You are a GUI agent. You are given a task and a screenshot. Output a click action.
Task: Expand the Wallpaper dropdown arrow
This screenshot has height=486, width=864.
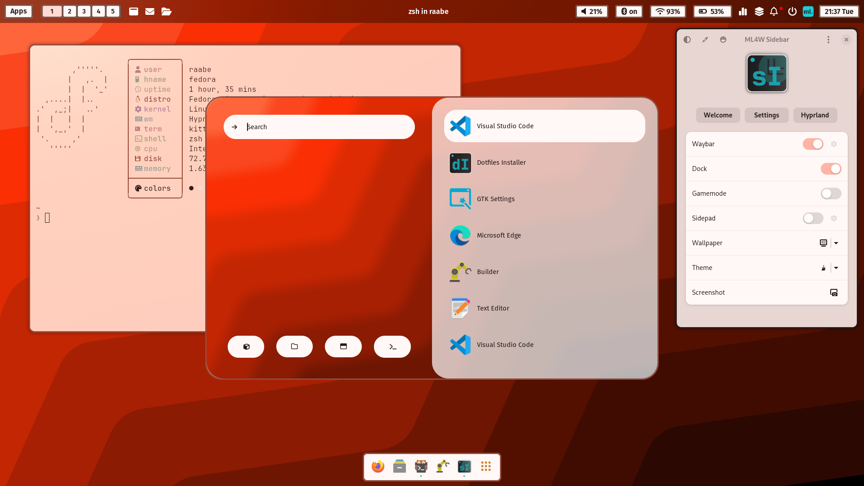click(836, 243)
